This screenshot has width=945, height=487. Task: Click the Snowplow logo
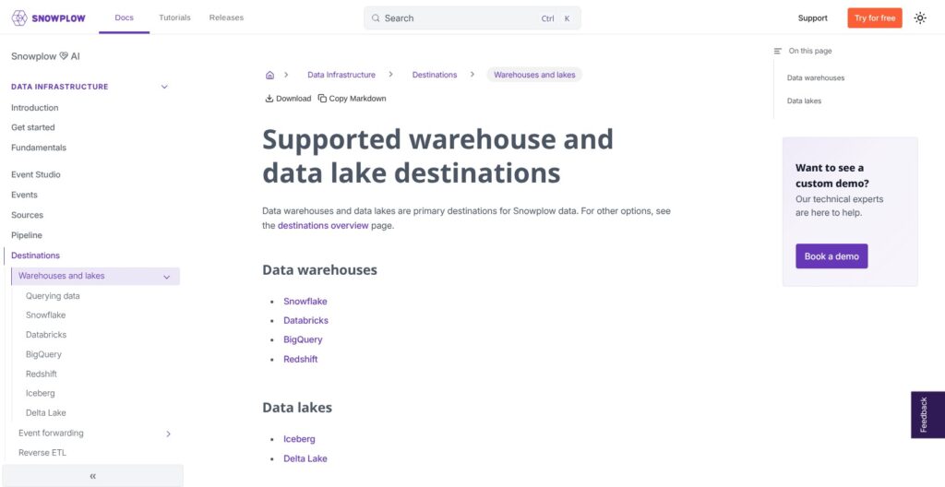[x=48, y=18]
